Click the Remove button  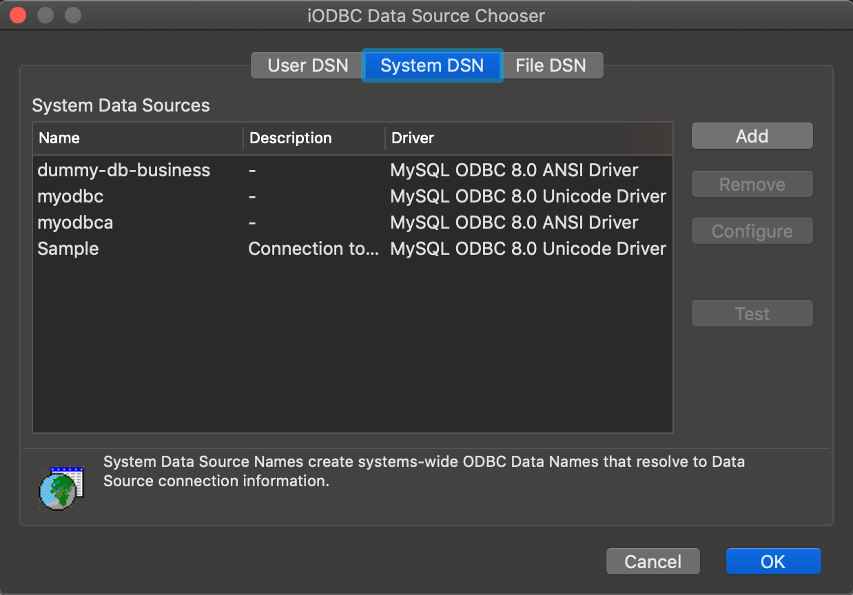coord(752,185)
